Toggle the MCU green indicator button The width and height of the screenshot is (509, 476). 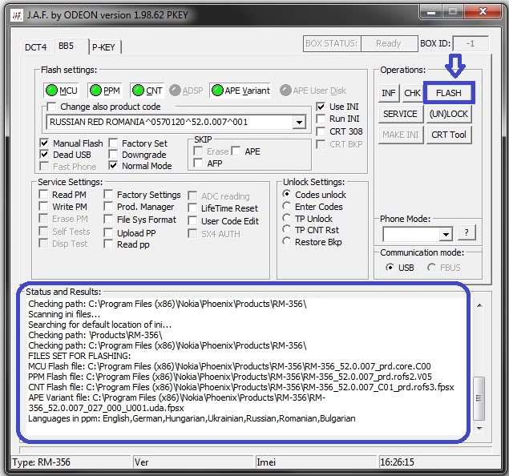(x=62, y=91)
